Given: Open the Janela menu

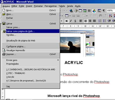Looking at the screenshot, I should (x=70, y=6).
